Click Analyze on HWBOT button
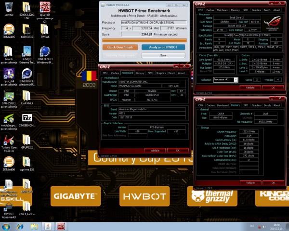289x231 pixels. (x=163, y=47)
